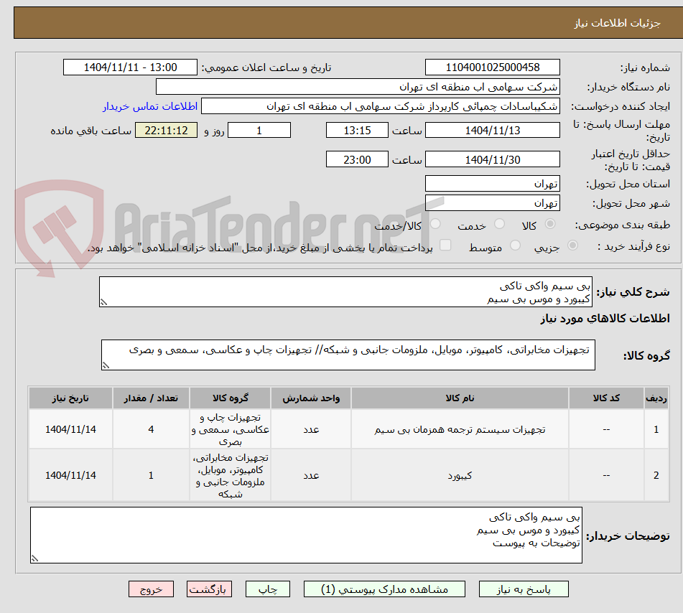This screenshot has width=683, height=613.
Task: Click date 1404/11/14 in row 2
Action: [70, 475]
